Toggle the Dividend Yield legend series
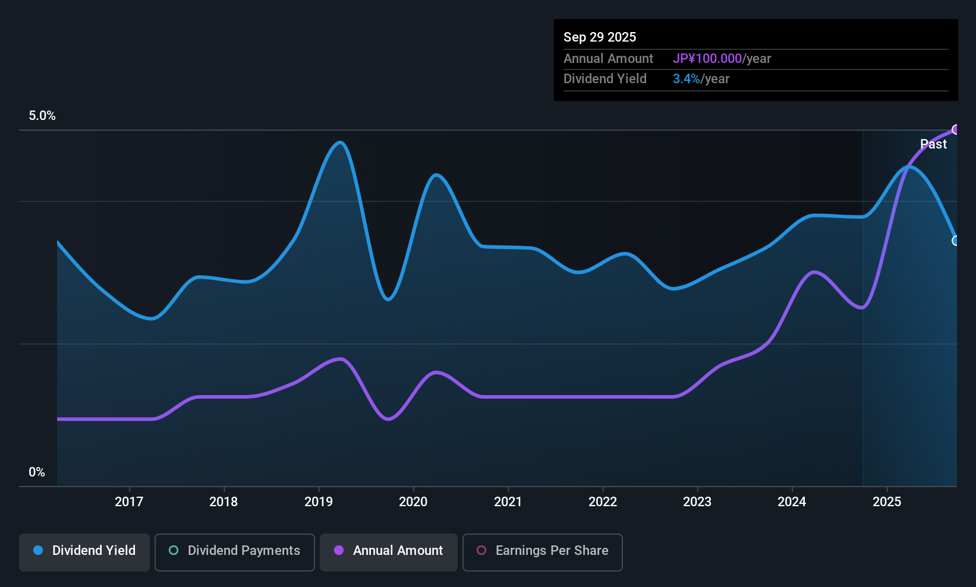Screen dimensions: 976x587 [x=84, y=551]
